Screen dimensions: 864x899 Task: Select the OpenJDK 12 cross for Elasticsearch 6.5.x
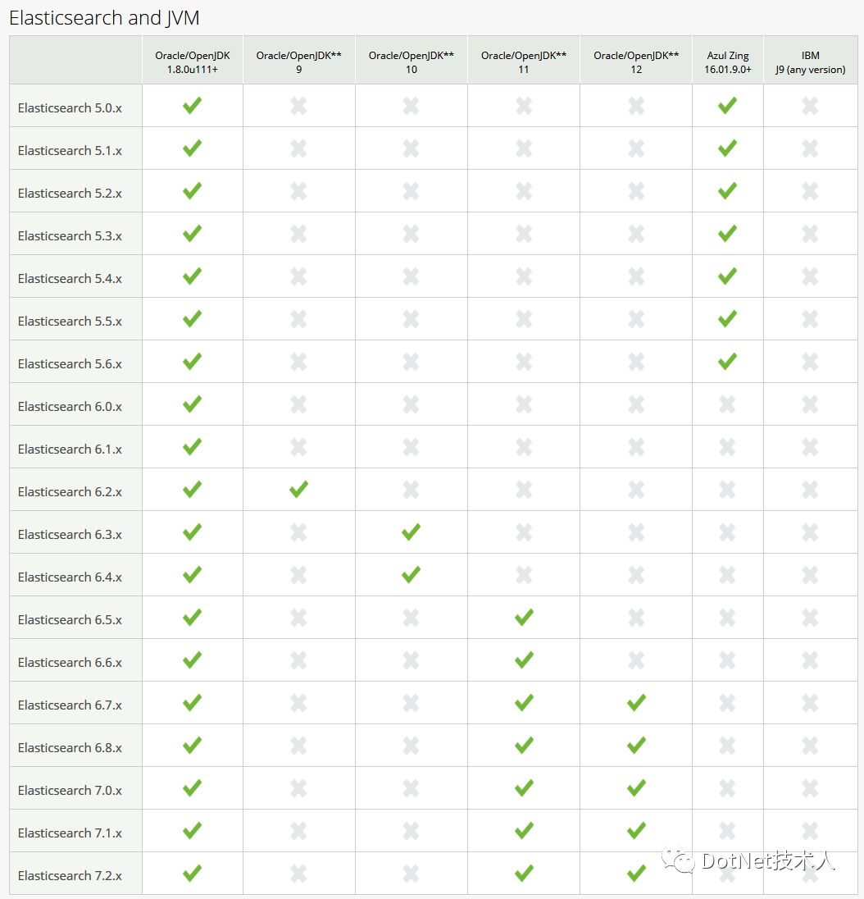[636, 618]
